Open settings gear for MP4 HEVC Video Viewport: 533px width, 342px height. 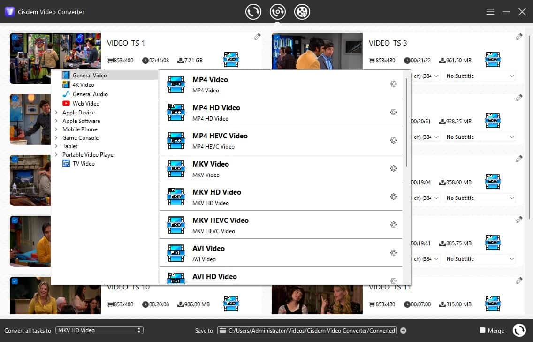[394, 140]
